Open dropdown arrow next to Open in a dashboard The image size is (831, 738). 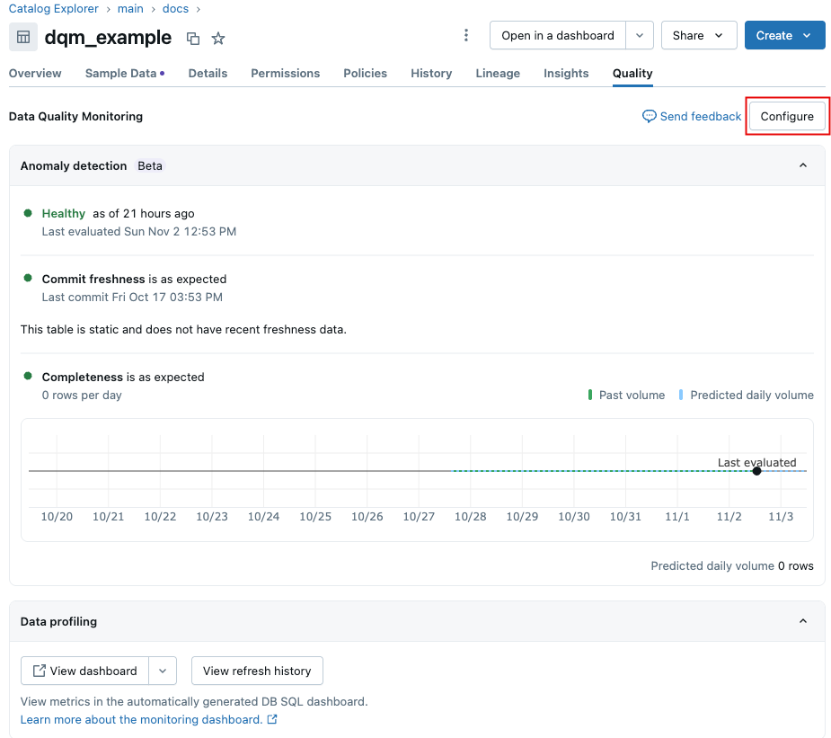coord(639,35)
